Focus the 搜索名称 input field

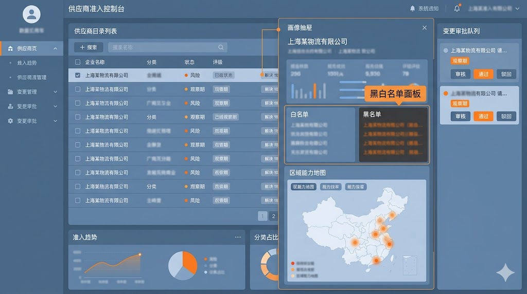[x=168, y=47]
